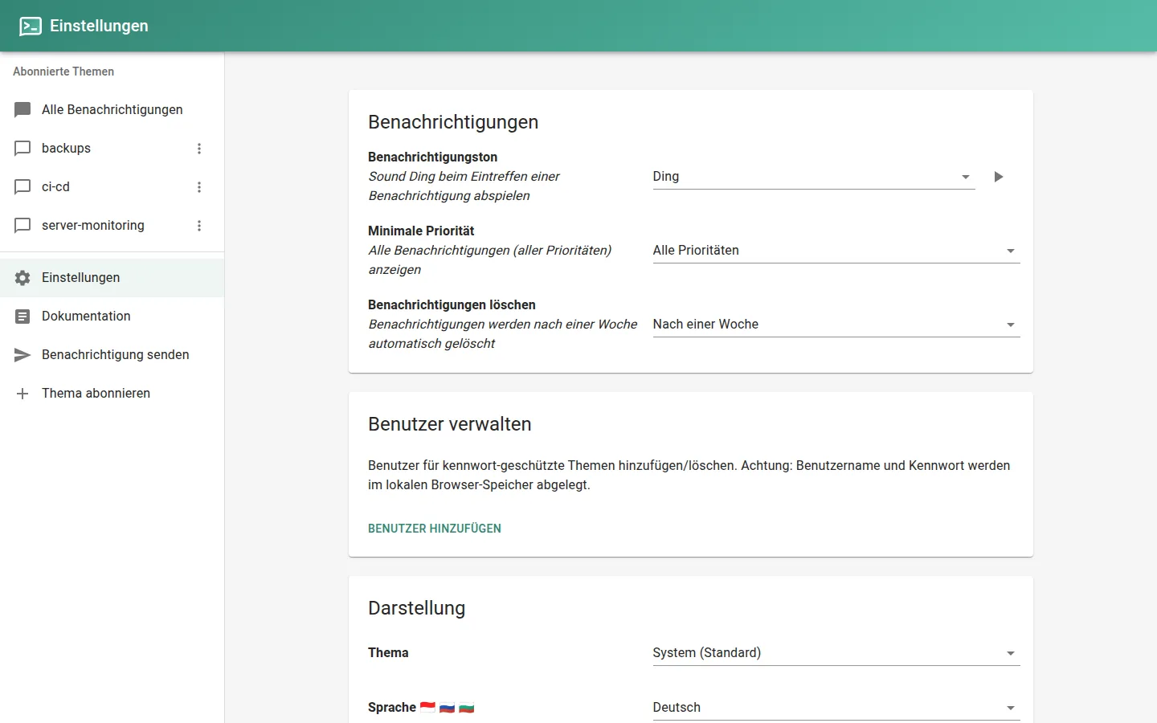Click the Benachrichtigungston label
This screenshot has width=1157, height=723.
click(x=432, y=157)
